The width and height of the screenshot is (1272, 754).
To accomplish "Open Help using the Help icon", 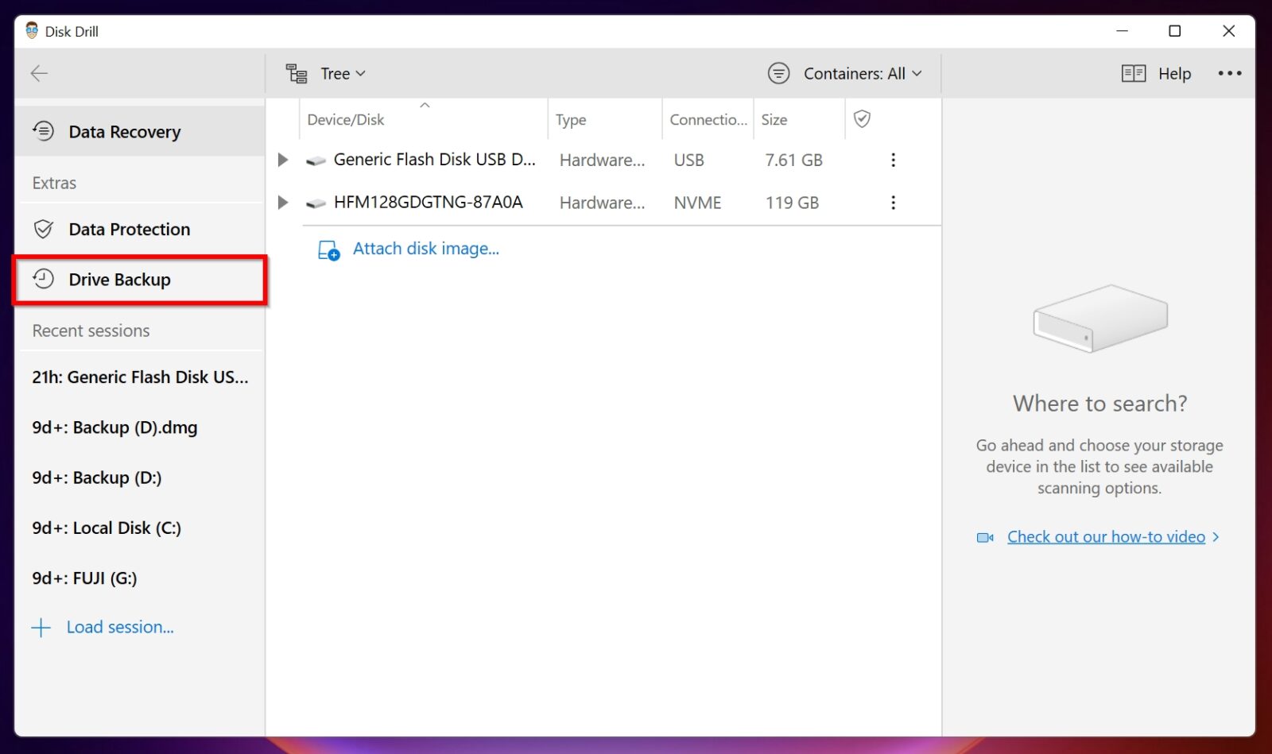I will click(x=1132, y=73).
